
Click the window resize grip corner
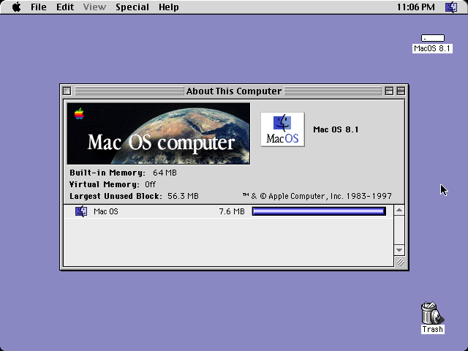pyautogui.click(x=400, y=262)
